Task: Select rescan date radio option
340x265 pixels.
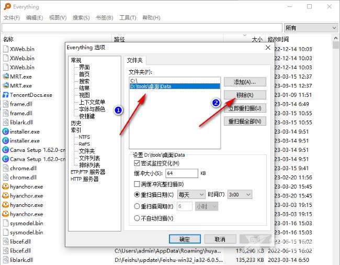Action: 137,194
